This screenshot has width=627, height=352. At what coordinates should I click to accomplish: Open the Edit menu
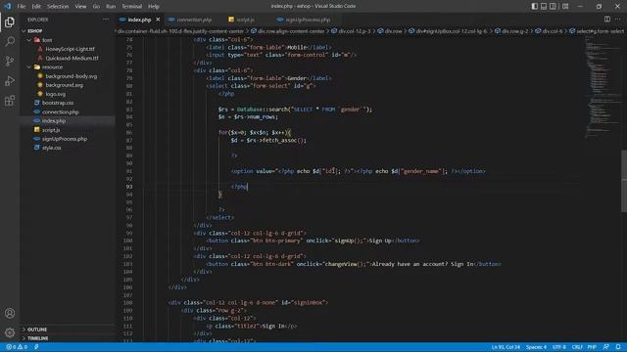36,7
